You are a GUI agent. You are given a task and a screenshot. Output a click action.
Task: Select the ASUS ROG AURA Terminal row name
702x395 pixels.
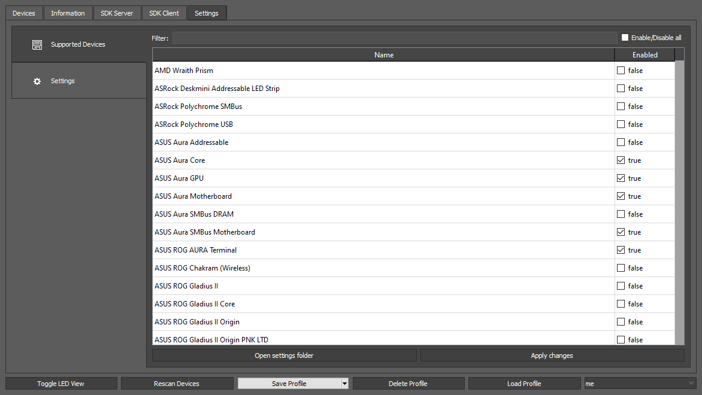[x=195, y=250]
